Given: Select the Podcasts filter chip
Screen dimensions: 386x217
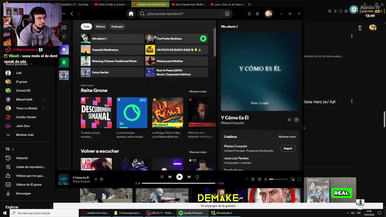Looking at the screenshot, I should point(117,27).
